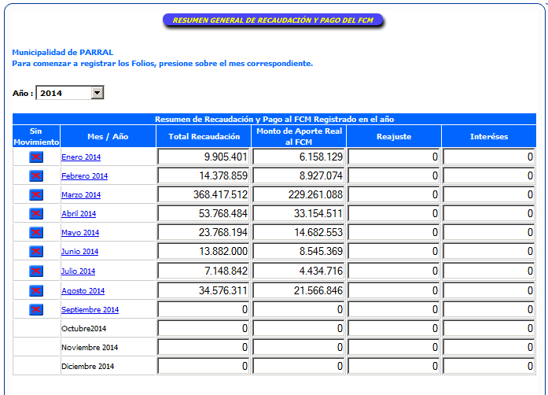Open the Abril 2014 link
Image resolution: width=548 pixels, height=395 pixels.
(x=79, y=214)
